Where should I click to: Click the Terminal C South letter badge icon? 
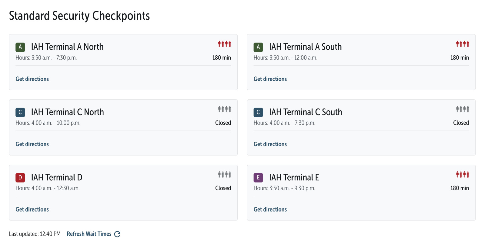(258, 112)
